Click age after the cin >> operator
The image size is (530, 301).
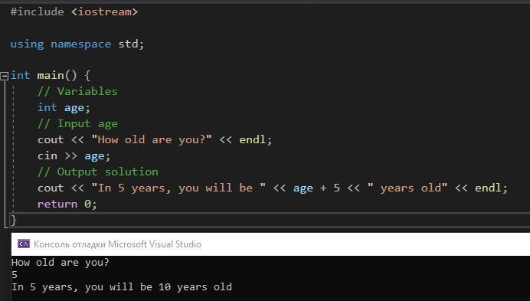[94, 156]
